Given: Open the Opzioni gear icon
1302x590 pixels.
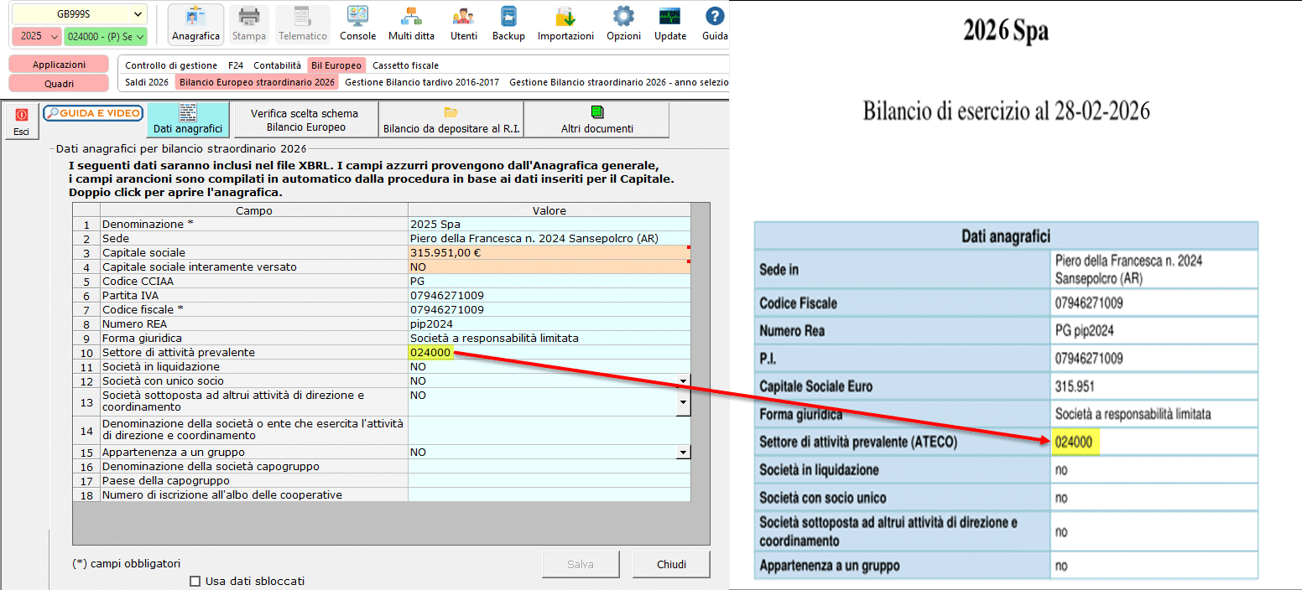Looking at the screenshot, I should pyautogui.click(x=623, y=23).
